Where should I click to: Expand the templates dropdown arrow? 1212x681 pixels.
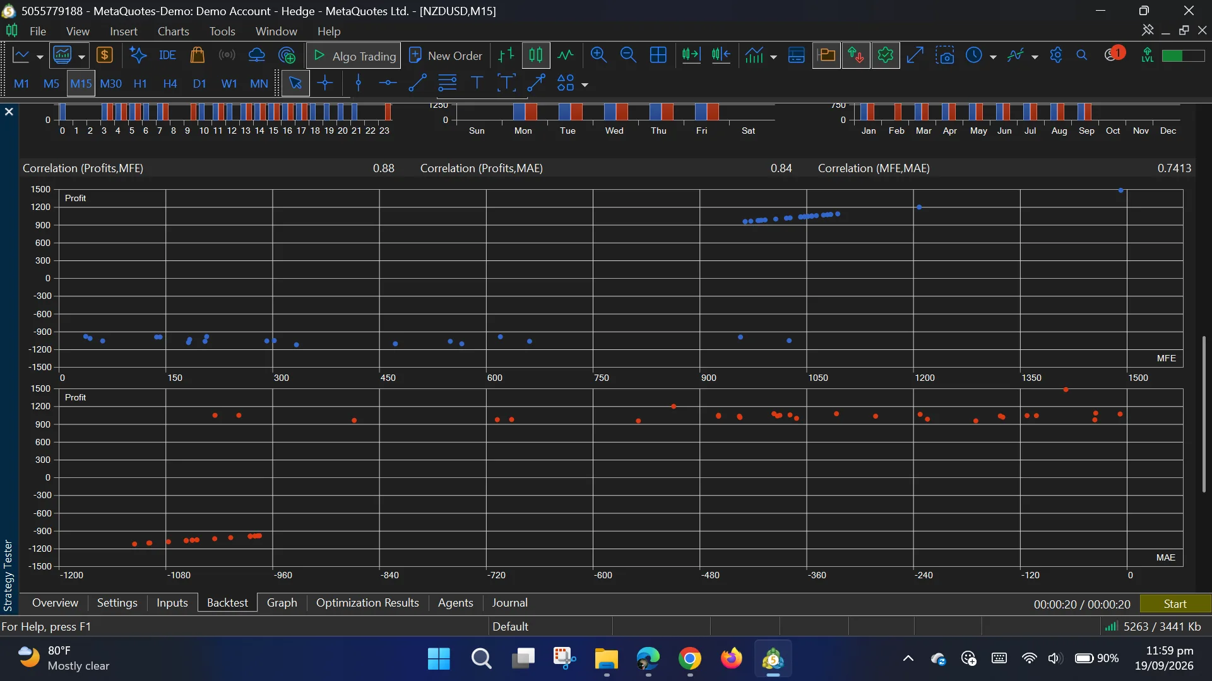(1035, 57)
